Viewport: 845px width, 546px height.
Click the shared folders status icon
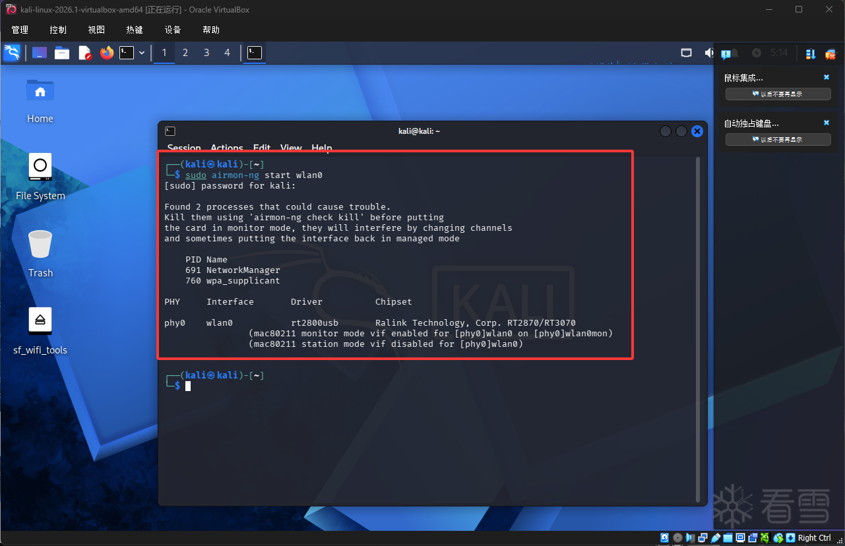[x=728, y=538]
